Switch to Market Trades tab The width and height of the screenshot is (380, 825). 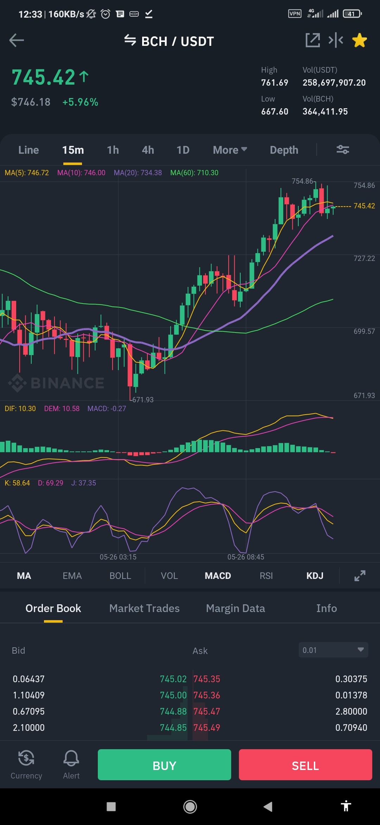[x=144, y=608]
